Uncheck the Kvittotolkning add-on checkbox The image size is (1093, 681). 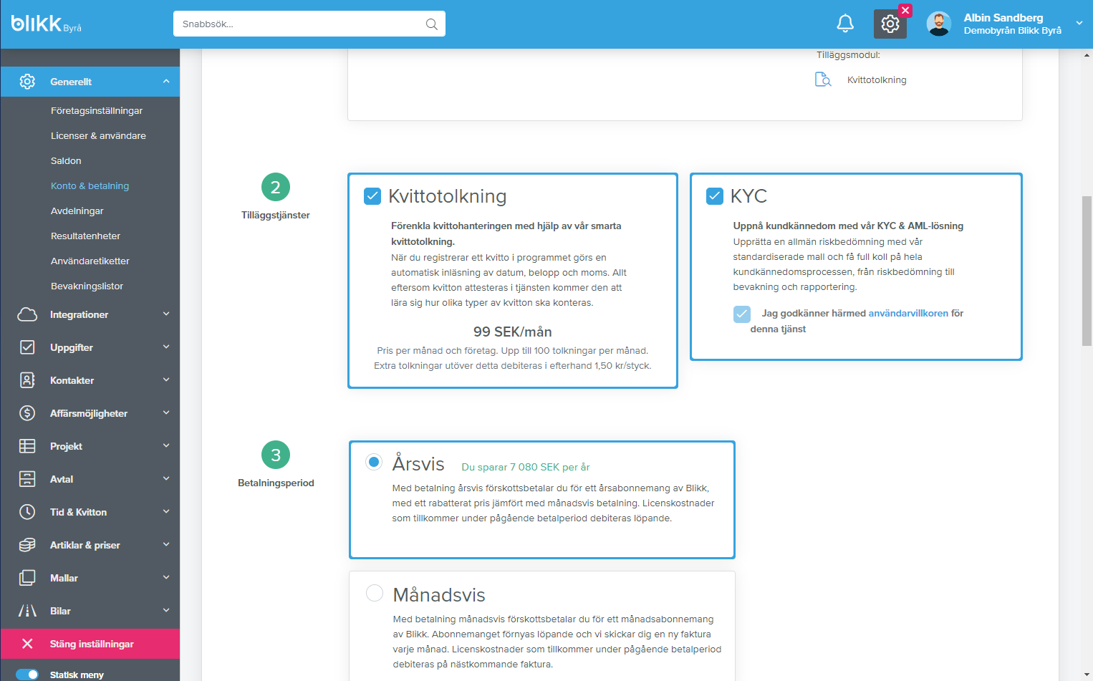click(x=372, y=196)
